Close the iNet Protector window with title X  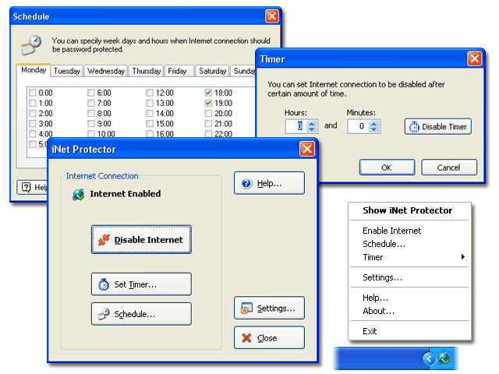307,149
